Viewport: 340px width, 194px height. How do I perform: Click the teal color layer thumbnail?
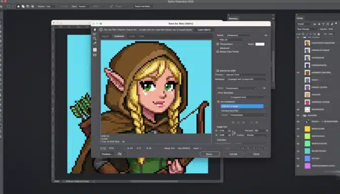pos(308,151)
